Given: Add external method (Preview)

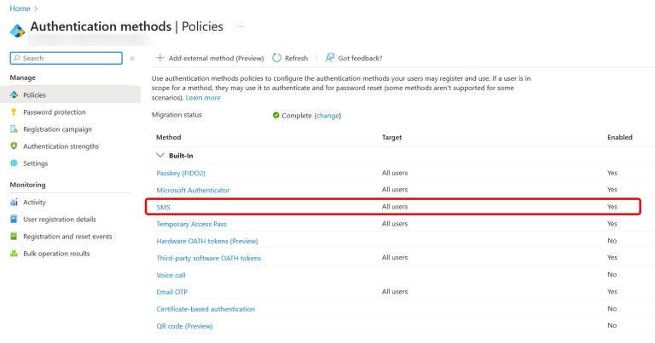Looking at the screenshot, I should [210, 58].
